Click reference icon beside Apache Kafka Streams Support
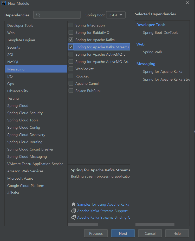The height and width of the screenshot is (241, 195). [x=74, y=211]
